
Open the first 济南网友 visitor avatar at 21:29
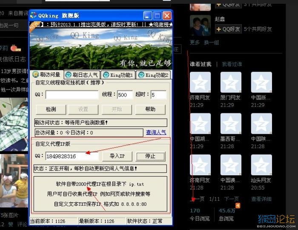point(200,82)
